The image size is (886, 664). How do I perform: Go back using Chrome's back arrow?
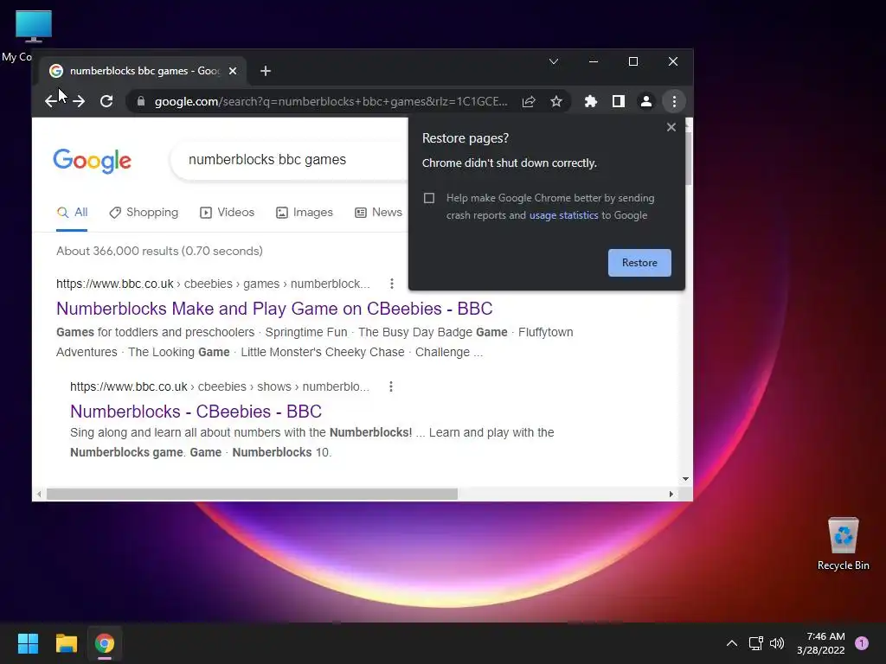point(51,101)
